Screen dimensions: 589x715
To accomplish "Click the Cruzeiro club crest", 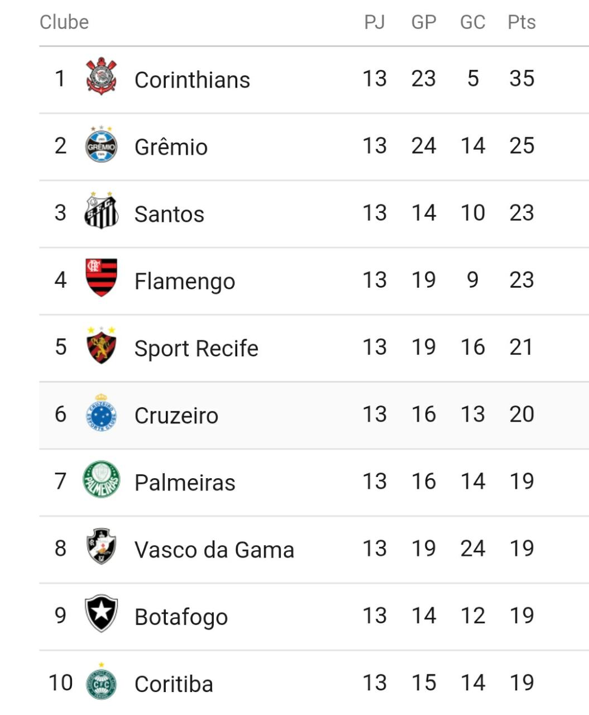I will point(102,413).
